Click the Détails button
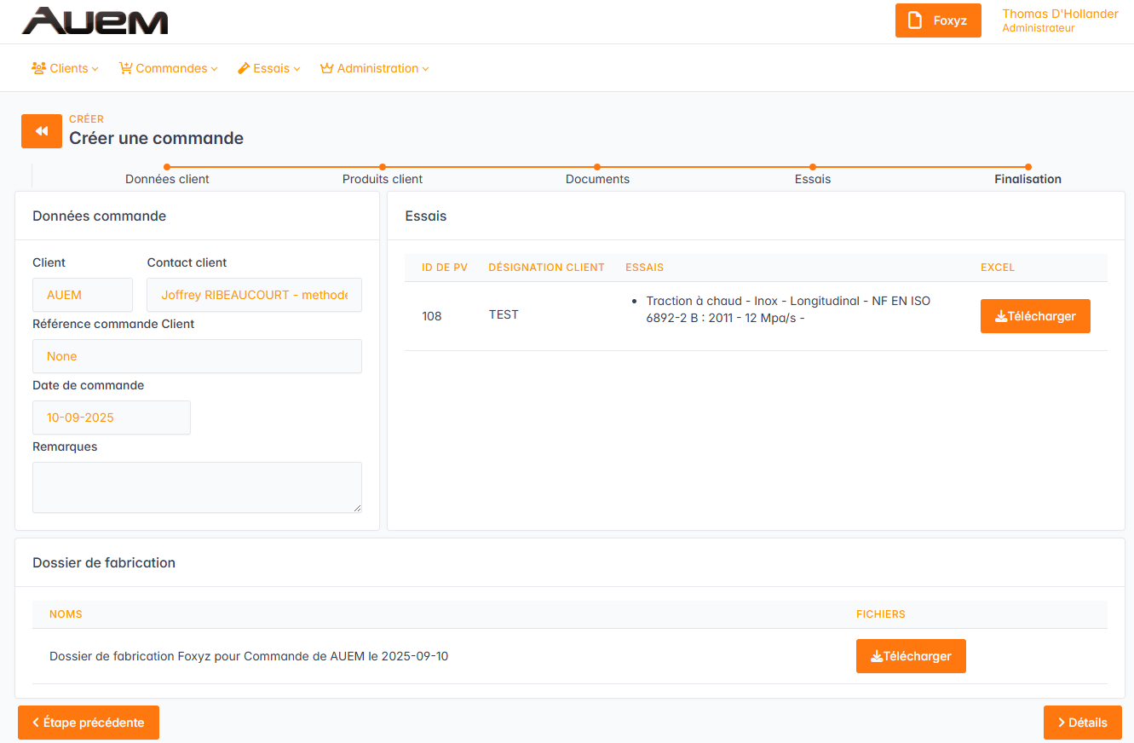Image resolution: width=1134 pixels, height=743 pixels. 1082,723
